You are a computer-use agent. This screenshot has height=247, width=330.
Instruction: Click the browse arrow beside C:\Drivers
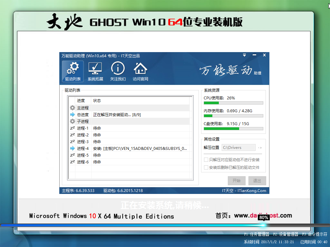[x=260, y=148]
